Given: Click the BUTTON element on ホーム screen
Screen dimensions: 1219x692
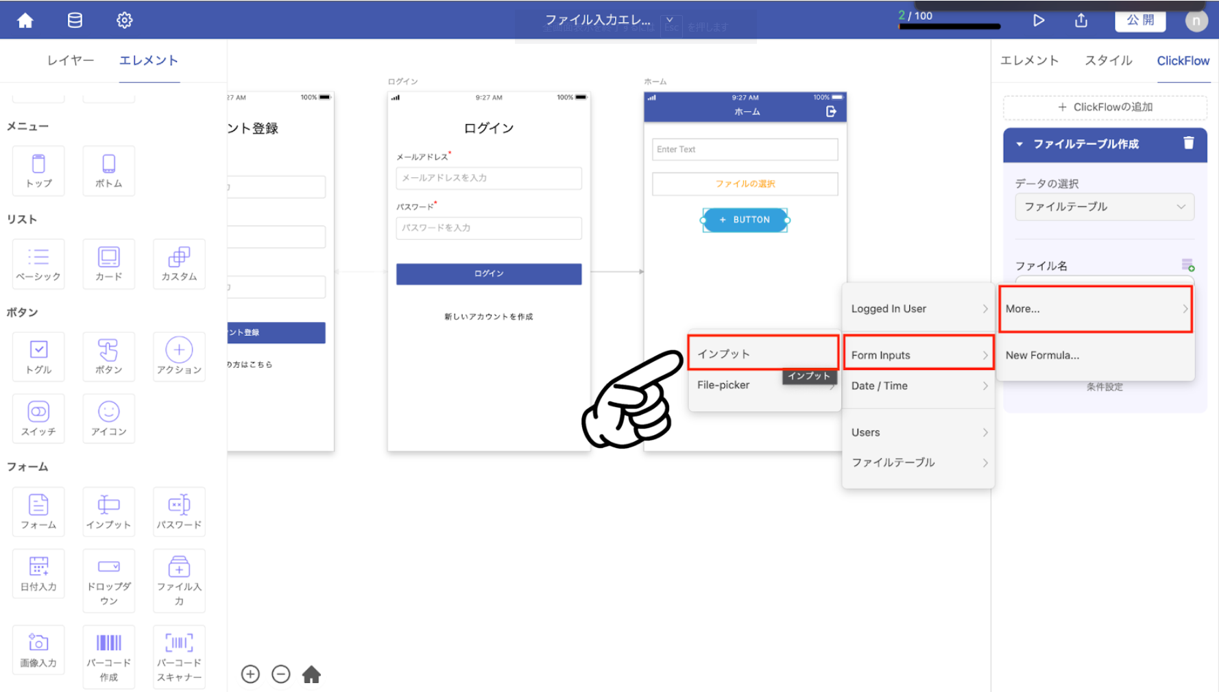Looking at the screenshot, I should 745,220.
